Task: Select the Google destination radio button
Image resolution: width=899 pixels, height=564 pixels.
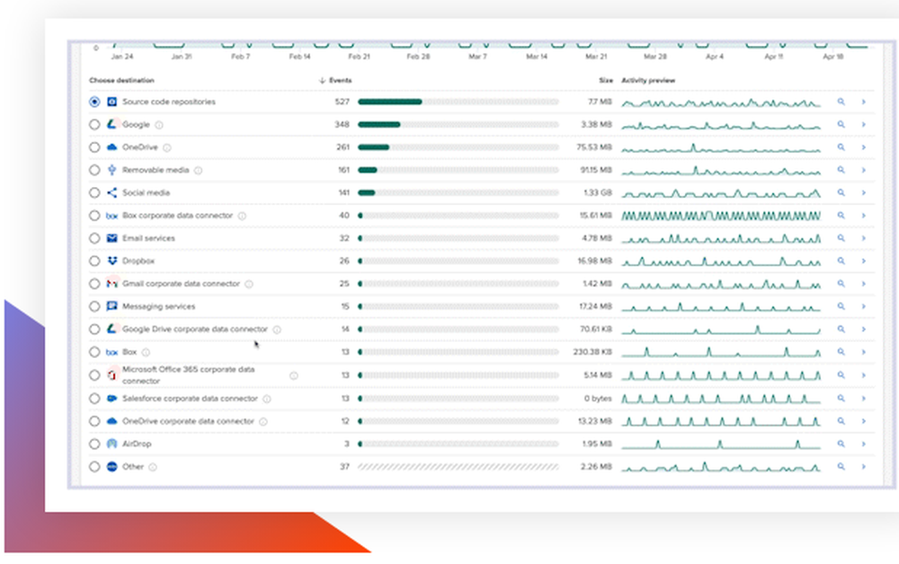Action: (94, 124)
